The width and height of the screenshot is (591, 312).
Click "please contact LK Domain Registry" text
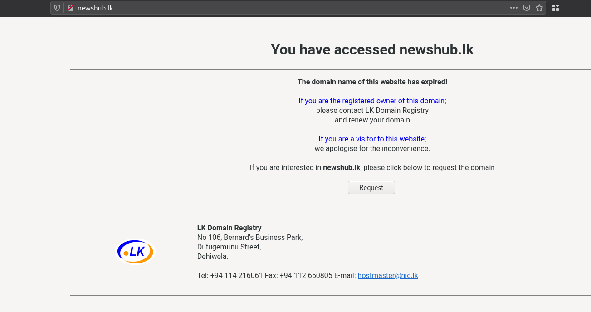372,110
